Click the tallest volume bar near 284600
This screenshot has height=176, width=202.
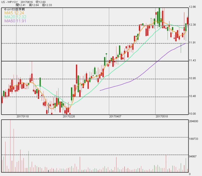[x=10, y=146]
